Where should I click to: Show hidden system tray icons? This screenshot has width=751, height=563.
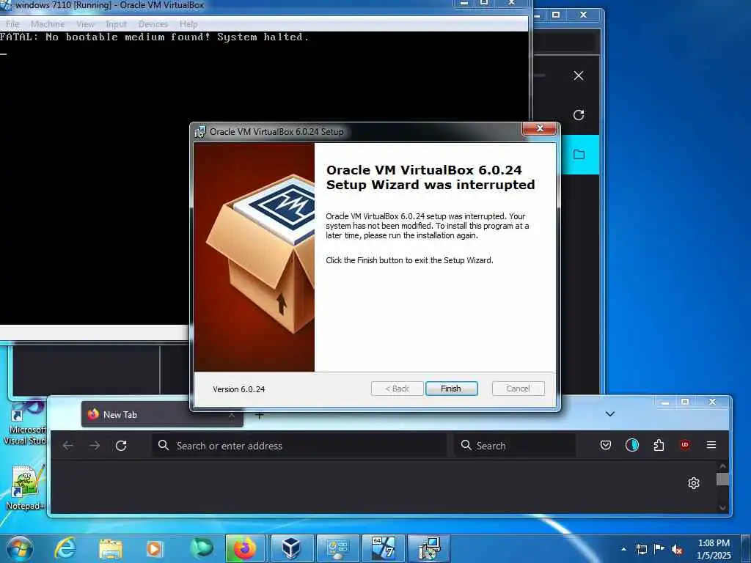[x=623, y=549]
